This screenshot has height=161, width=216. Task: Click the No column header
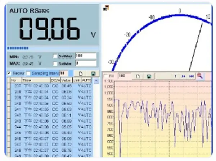click(16, 80)
